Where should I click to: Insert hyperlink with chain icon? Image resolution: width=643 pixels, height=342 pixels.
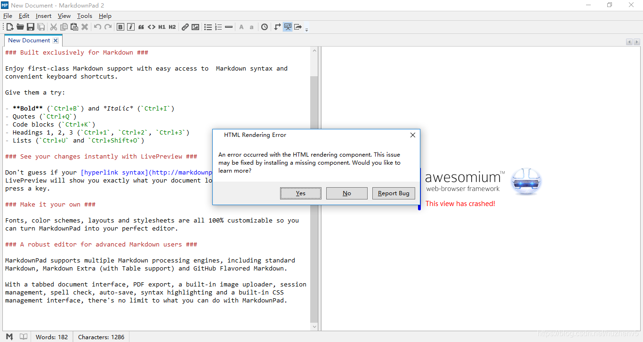pyautogui.click(x=185, y=27)
